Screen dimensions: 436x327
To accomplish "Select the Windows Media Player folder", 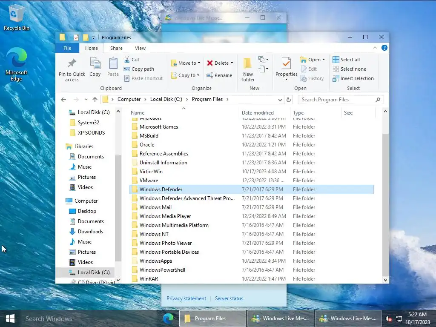I will tap(252, 216).
